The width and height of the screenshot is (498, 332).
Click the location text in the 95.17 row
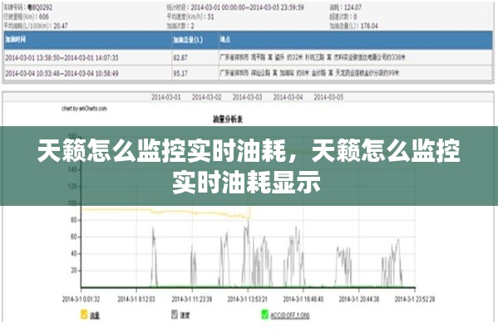click(x=309, y=73)
